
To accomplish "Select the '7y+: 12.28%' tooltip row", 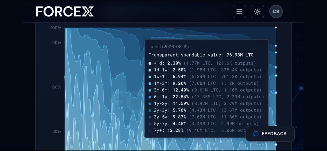I will point(197,130).
